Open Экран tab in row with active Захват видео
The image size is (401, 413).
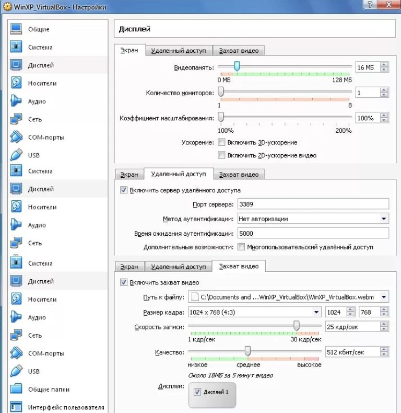pyautogui.click(x=129, y=267)
